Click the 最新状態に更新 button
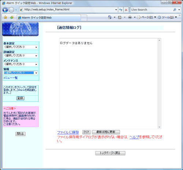Viewport: 183px width, 170px height. tap(106, 132)
